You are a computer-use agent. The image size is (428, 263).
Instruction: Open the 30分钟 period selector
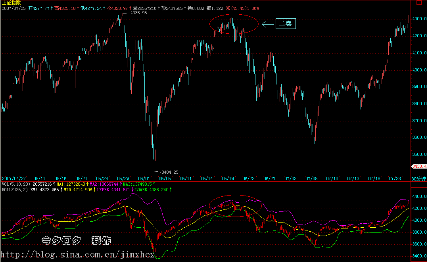(418, 179)
